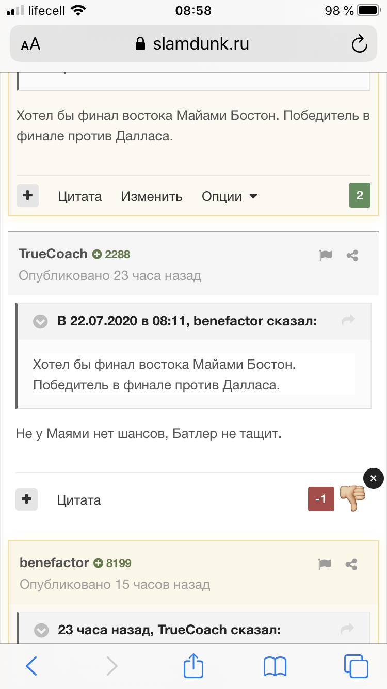387x689 pixels.
Task: Go back with Safari's back arrow
Action: (31, 666)
